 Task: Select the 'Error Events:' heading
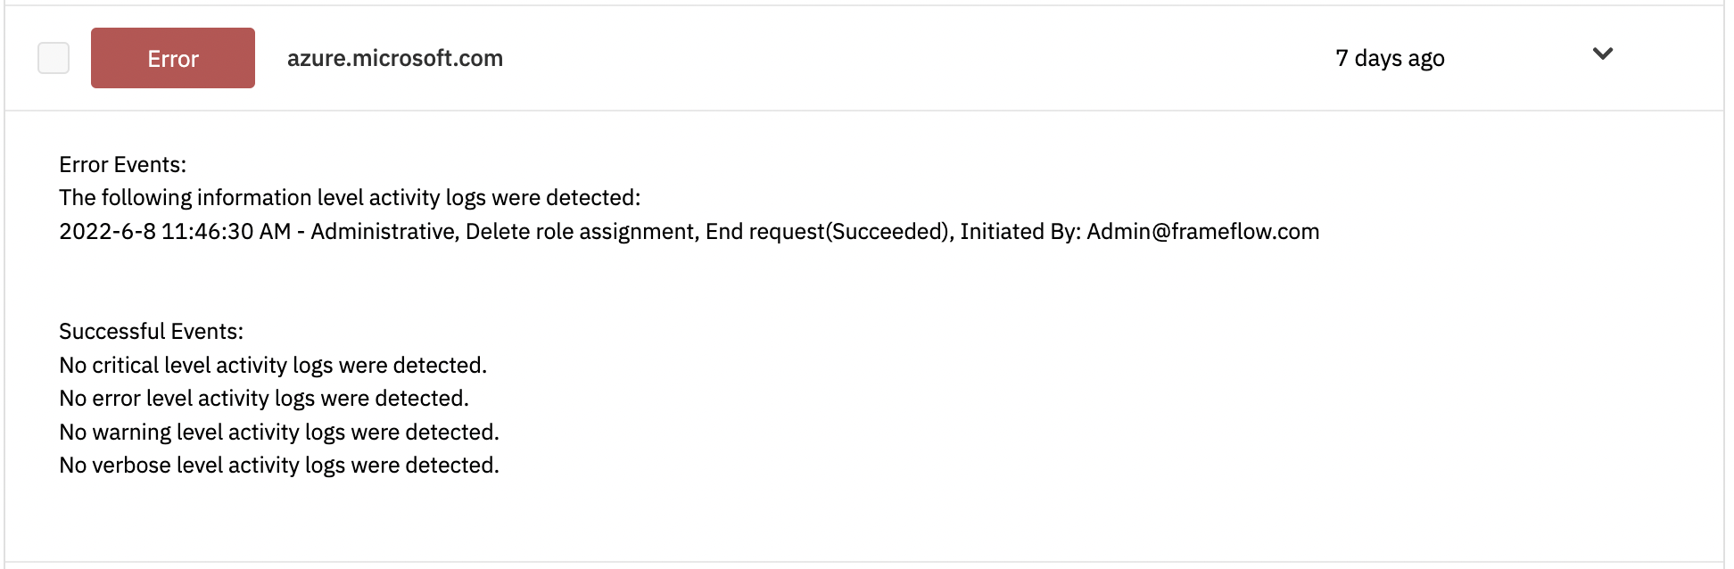(123, 165)
